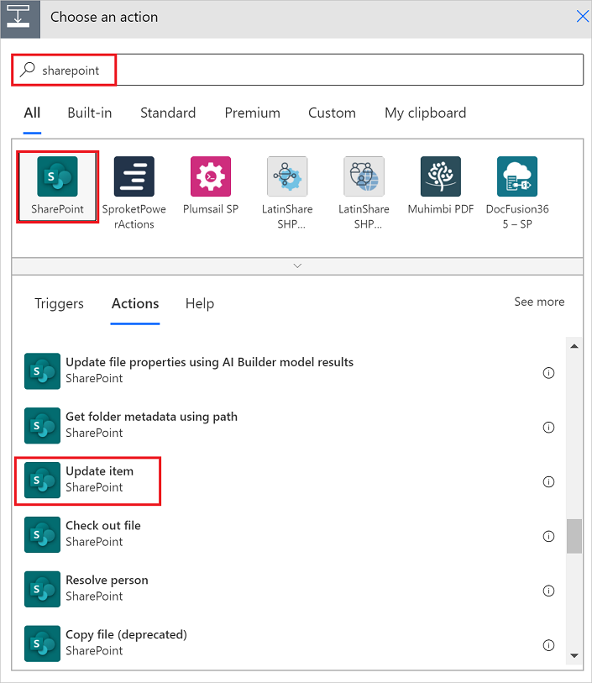Viewport: 592px width, 683px height.
Task: Show info for Copy file (deprecated) action
Action: pyautogui.click(x=548, y=645)
